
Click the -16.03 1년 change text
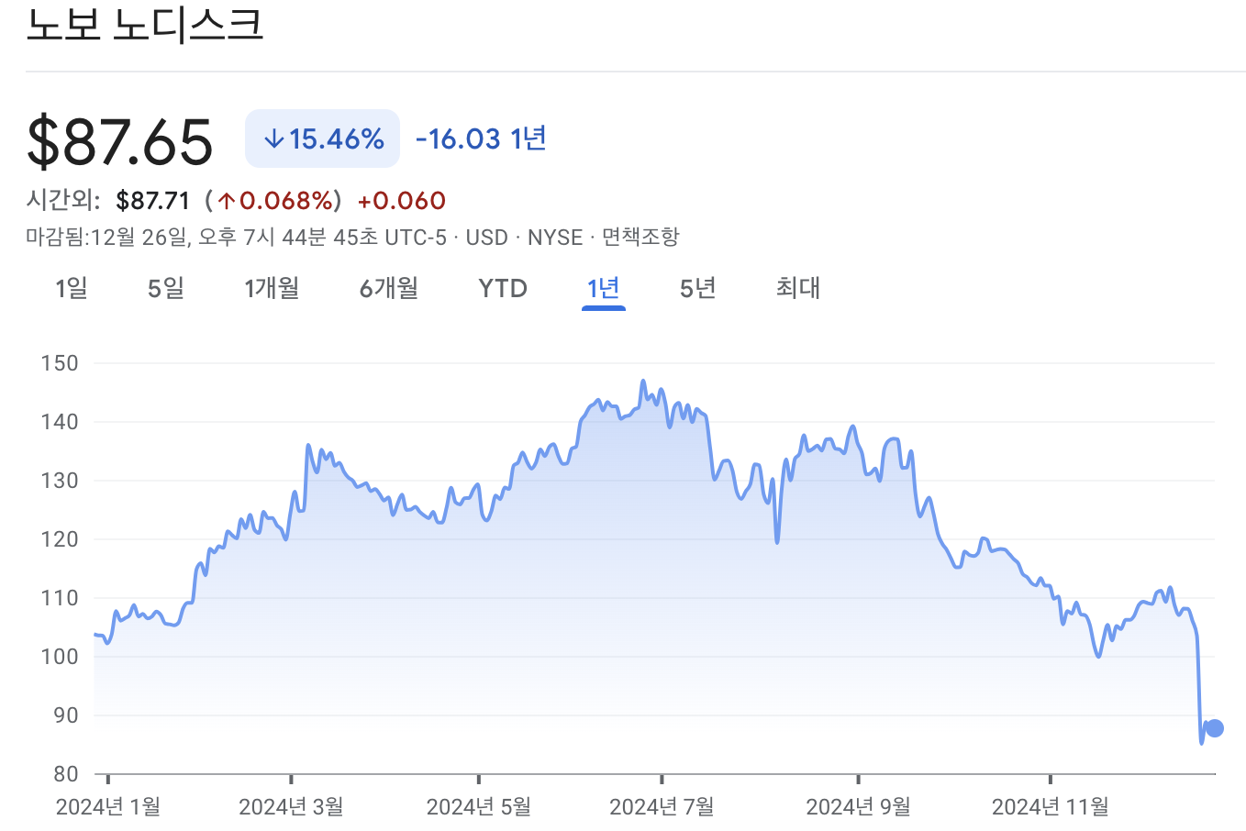point(481,138)
